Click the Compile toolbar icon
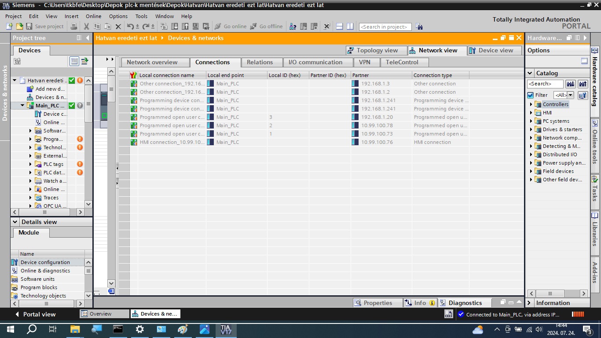 point(164,26)
